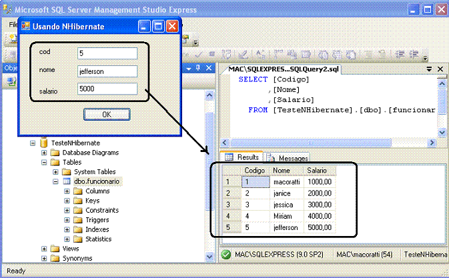Select the Miriam cell in results
The image size is (449, 278).
pos(287,216)
